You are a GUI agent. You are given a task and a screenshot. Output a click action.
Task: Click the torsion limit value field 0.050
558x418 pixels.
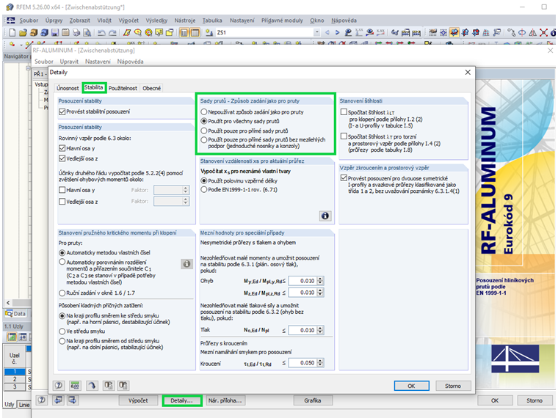(303, 363)
